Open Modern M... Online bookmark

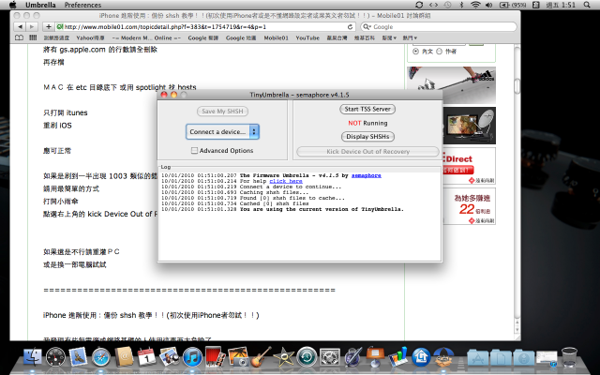click(x=146, y=37)
